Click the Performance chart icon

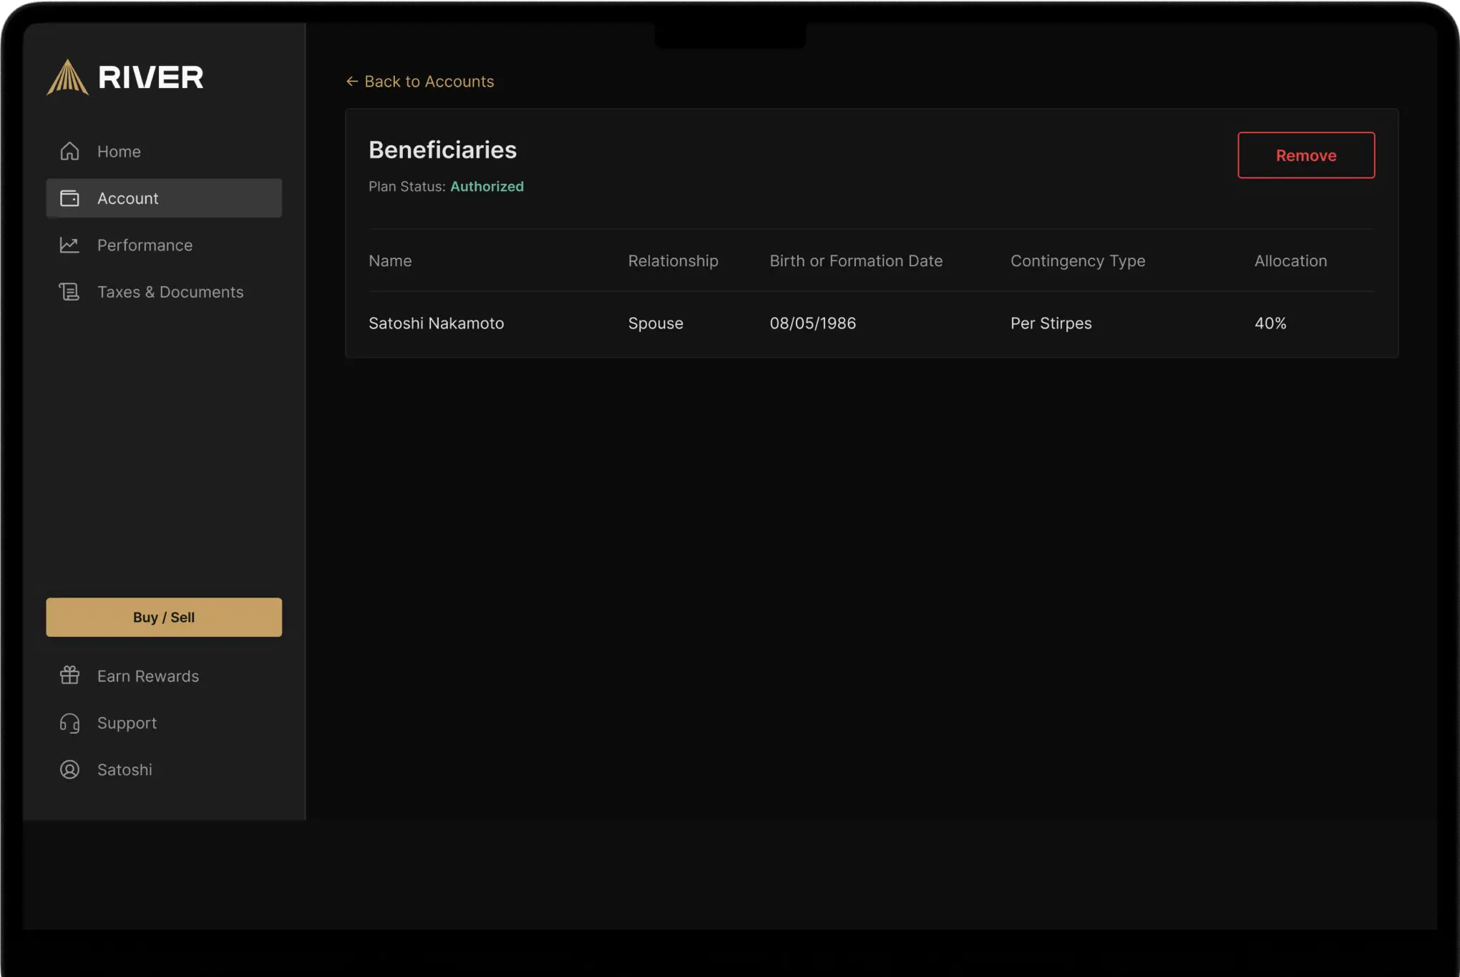pos(69,245)
